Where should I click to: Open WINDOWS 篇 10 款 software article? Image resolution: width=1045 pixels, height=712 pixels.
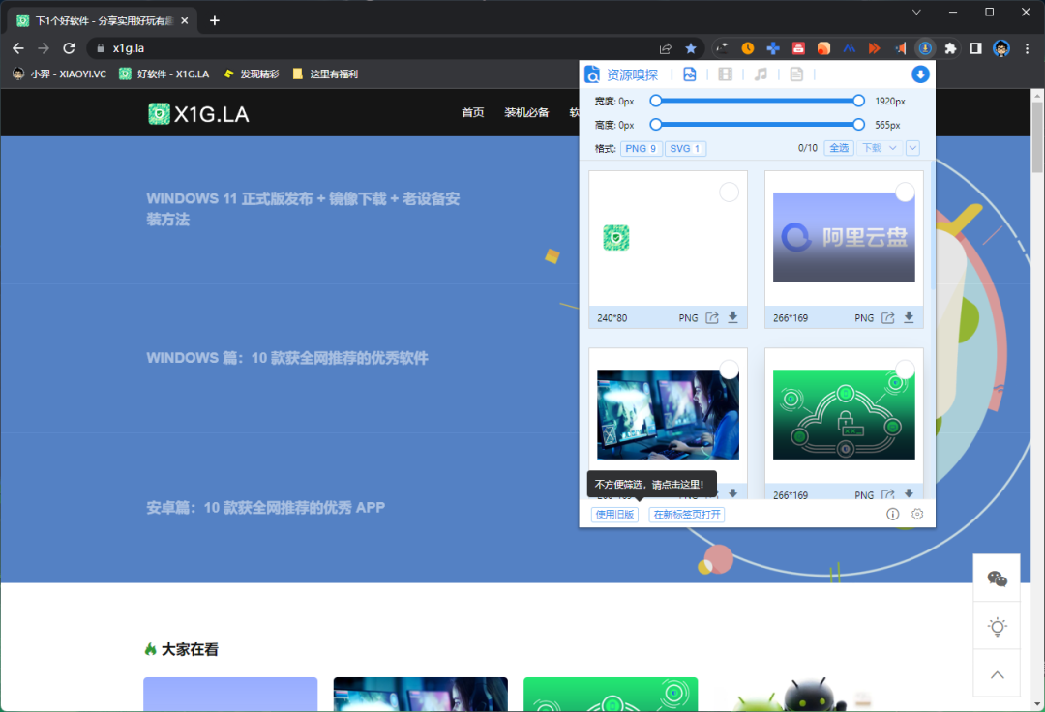tap(287, 358)
